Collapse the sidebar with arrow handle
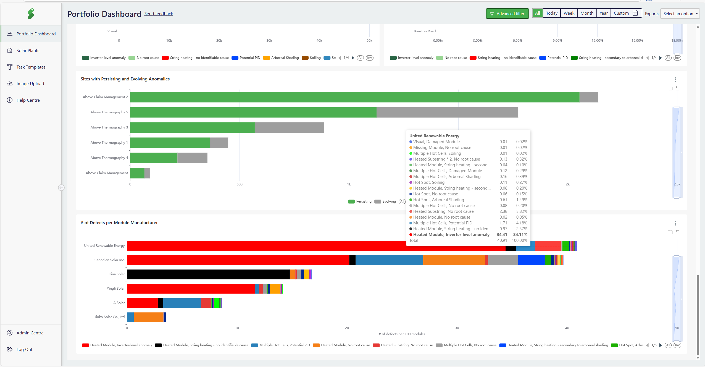This screenshot has height=367, width=705. pos(61,188)
